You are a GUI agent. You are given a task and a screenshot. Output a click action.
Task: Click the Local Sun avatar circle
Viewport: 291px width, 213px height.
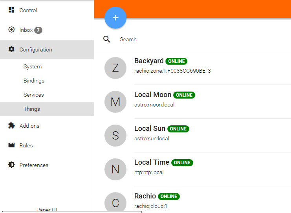(115, 136)
